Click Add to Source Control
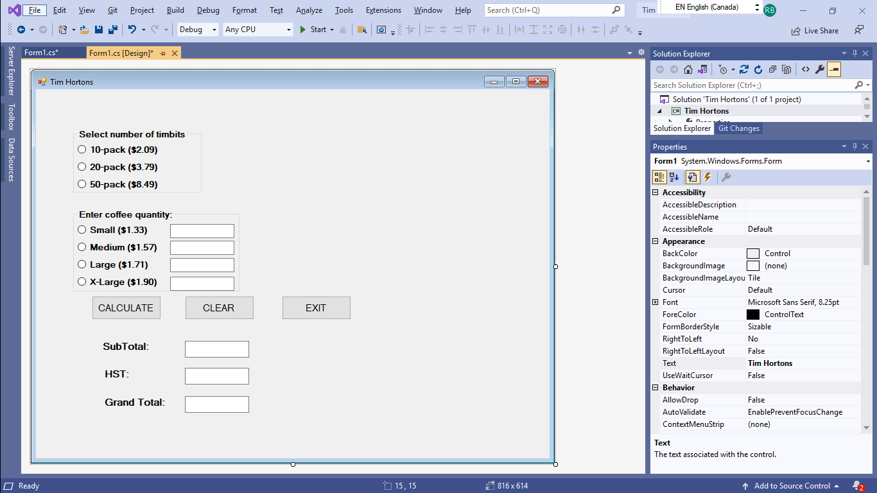Image resolution: width=877 pixels, height=493 pixels. (x=791, y=486)
